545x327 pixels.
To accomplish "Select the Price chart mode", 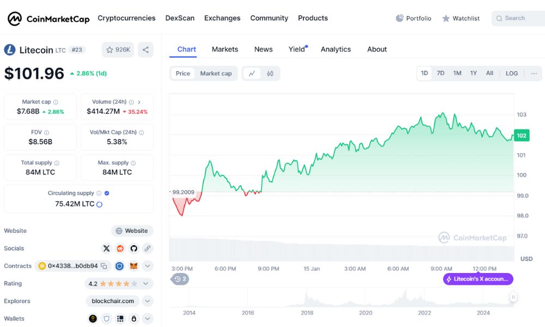I will click(183, 74).
